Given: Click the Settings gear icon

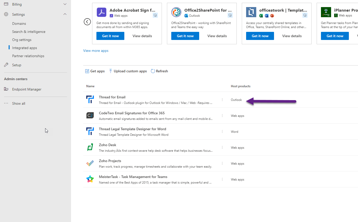Looking at the screenshot, I should point(6,14).
